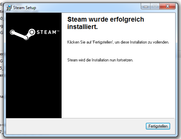Open the Steam Setup installer icon menu

click(9, 8)
